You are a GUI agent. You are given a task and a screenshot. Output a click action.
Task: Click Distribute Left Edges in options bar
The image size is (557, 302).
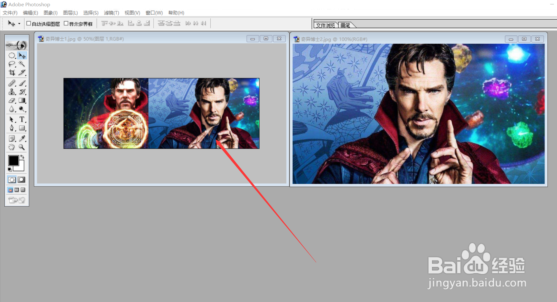[188, 23]
